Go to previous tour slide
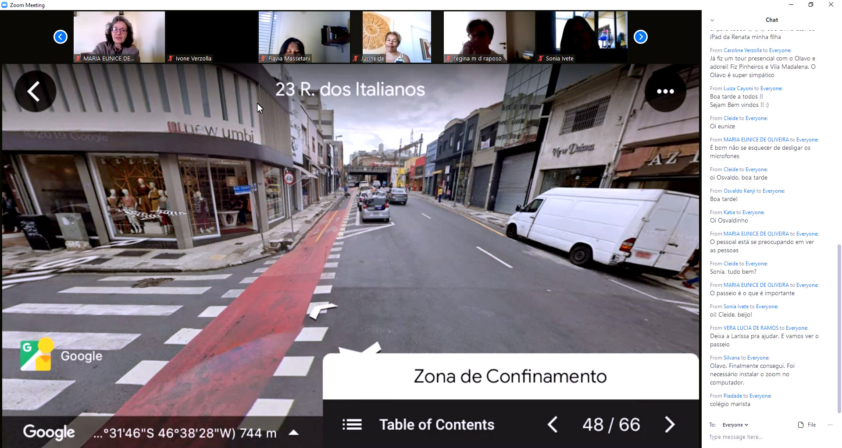 tap(553, 424)
